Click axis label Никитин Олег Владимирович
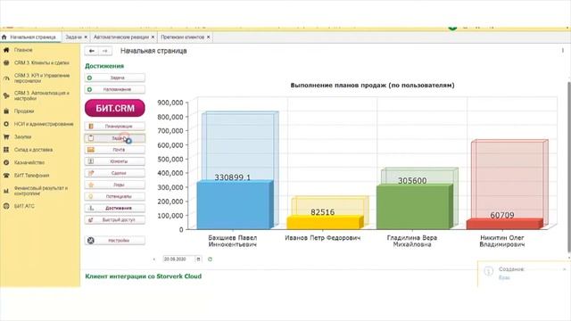This screenshot has height=321, width=571. 502,241
